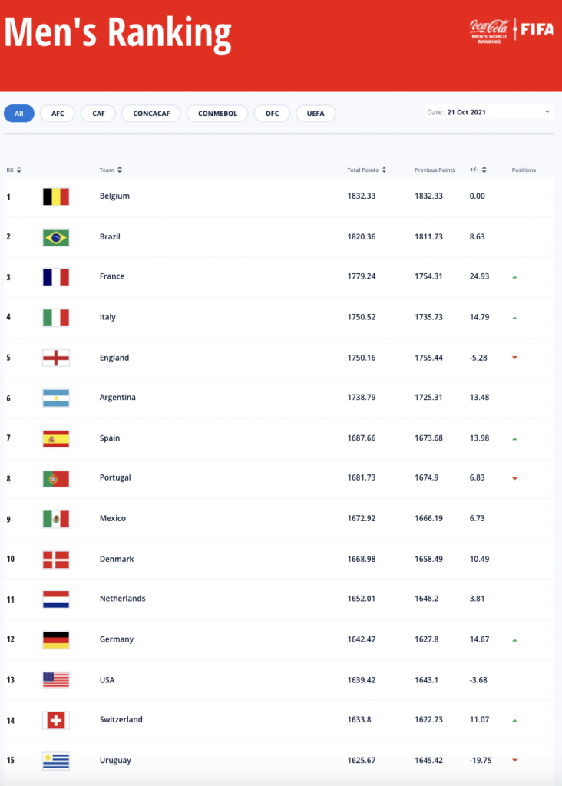Image resolution: width=562 pixels, height=786 pixels.
Task: Click the Argentina flag icon
Action: click(55, 398)
